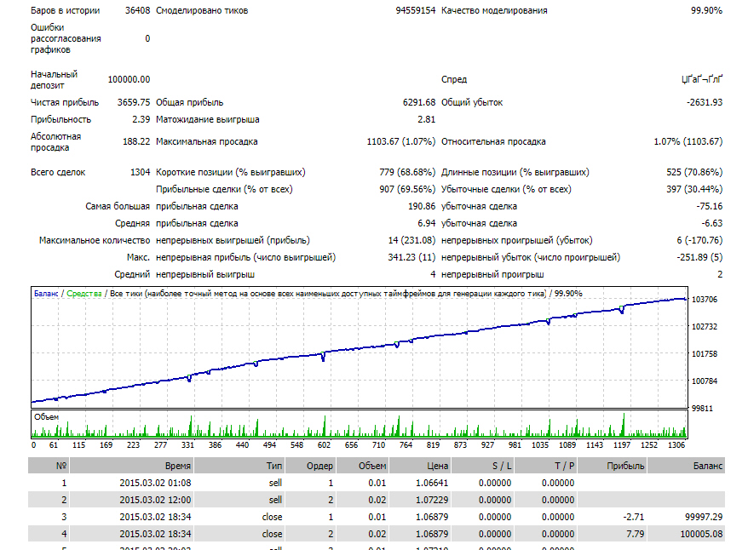Click bars in history value 36408
Screen dimensions: 748x550
(137, 10)
